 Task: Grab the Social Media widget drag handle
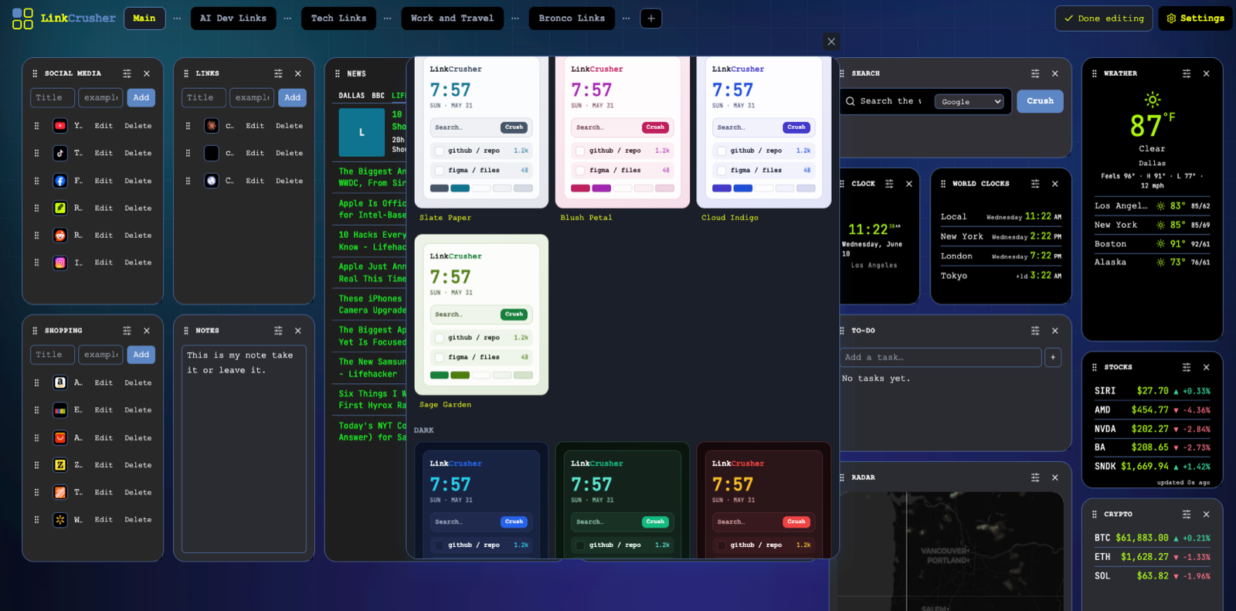click(35, 73)
